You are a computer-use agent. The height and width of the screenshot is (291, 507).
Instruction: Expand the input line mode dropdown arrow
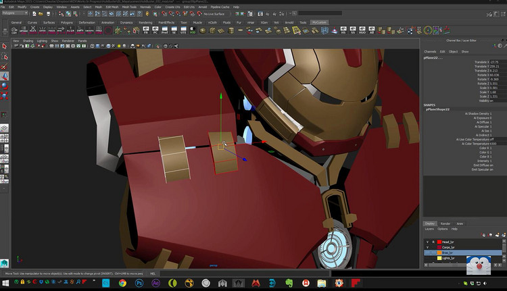pos(290,14)
